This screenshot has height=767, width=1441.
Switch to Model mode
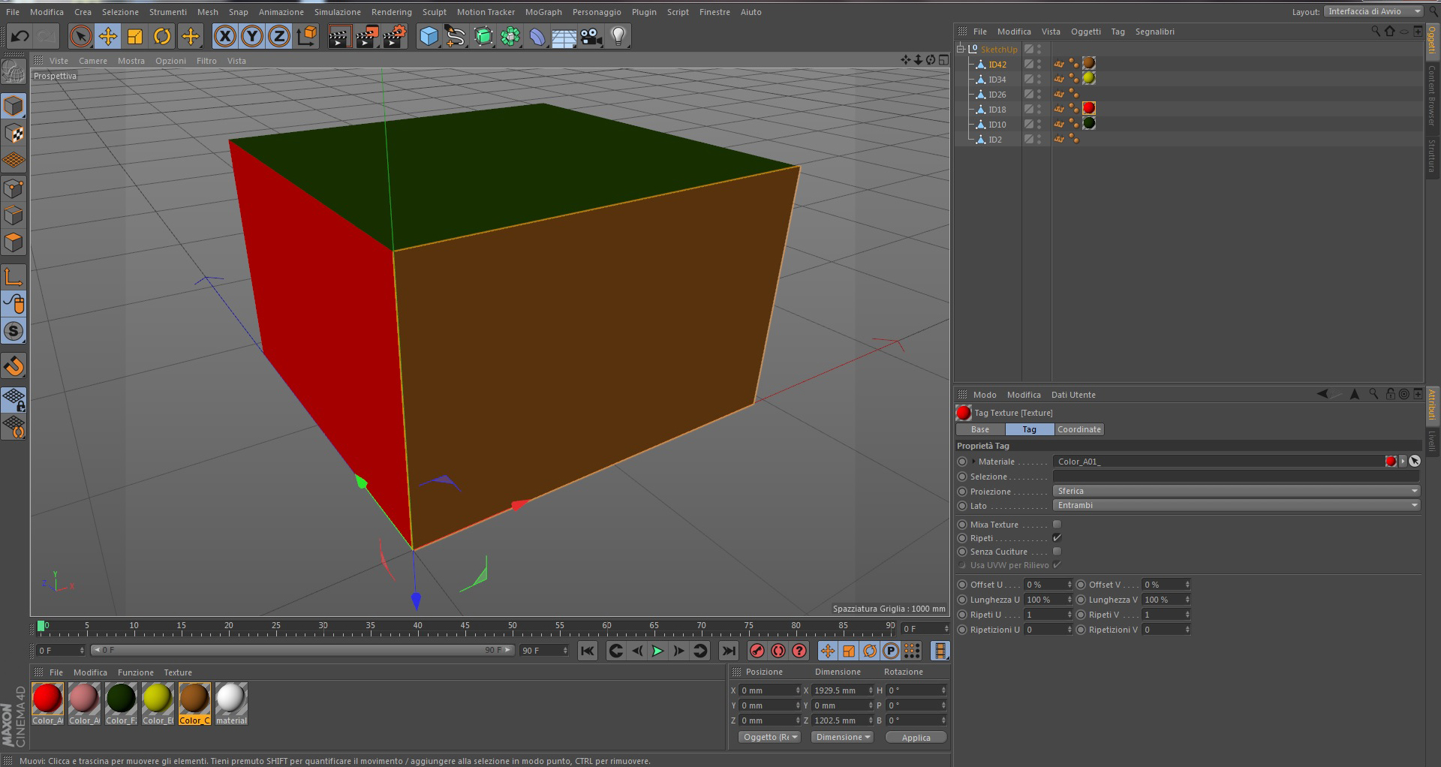point(14,106)
